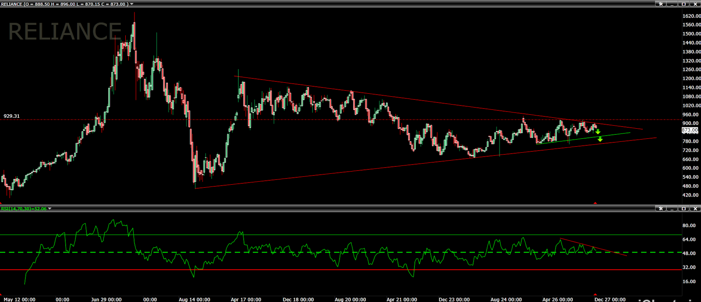Click the Apr 26 00:00 date label
Viewport: 701px width, 302px height.
click(x=558, y=299)
